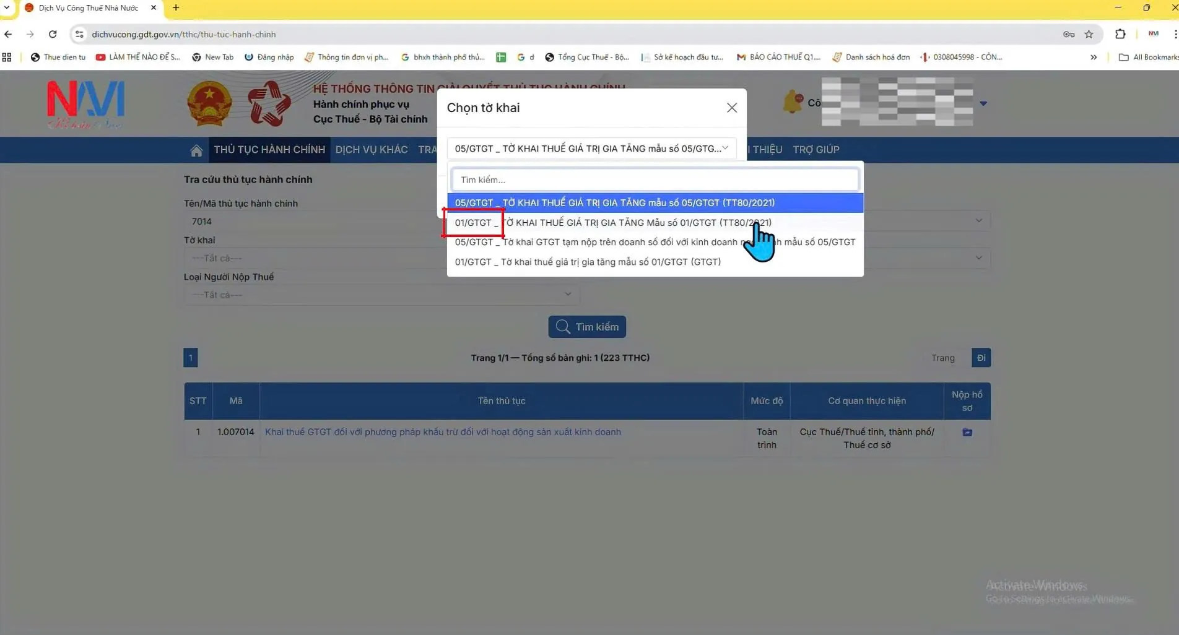Open the Tổng Cục Thuế bookmark
Image resolution: width=1179 pixels, height=635 pixels.
(x=586, y=57)
